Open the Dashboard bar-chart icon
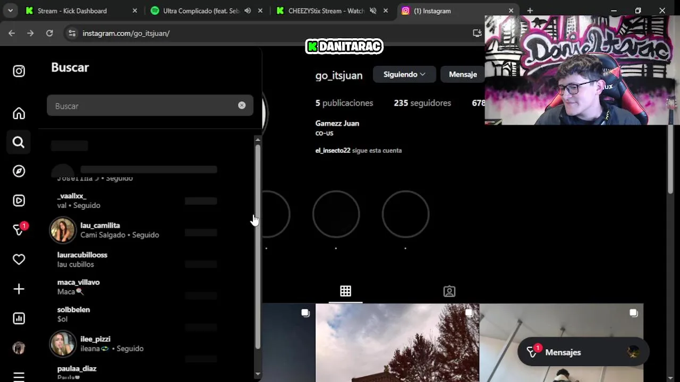Viewport: 680px width, 382px height. tap(19, 318)
